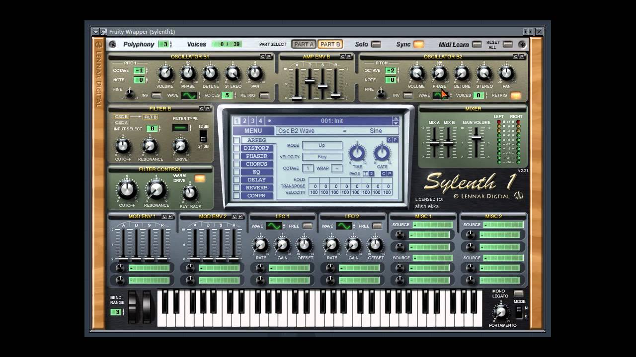Open the EQ effect page

(x=256, y=172)
